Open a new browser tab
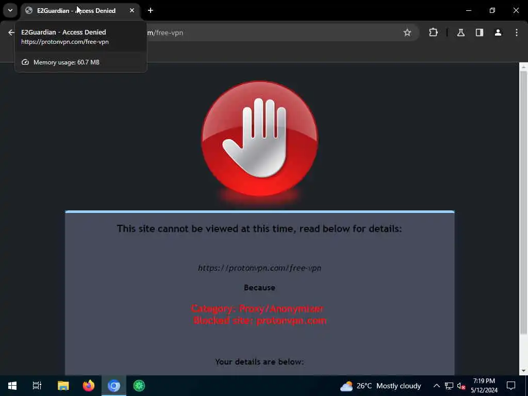 coord(151,10)
